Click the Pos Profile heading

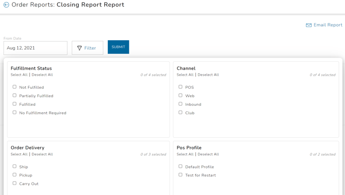point(189,148)
